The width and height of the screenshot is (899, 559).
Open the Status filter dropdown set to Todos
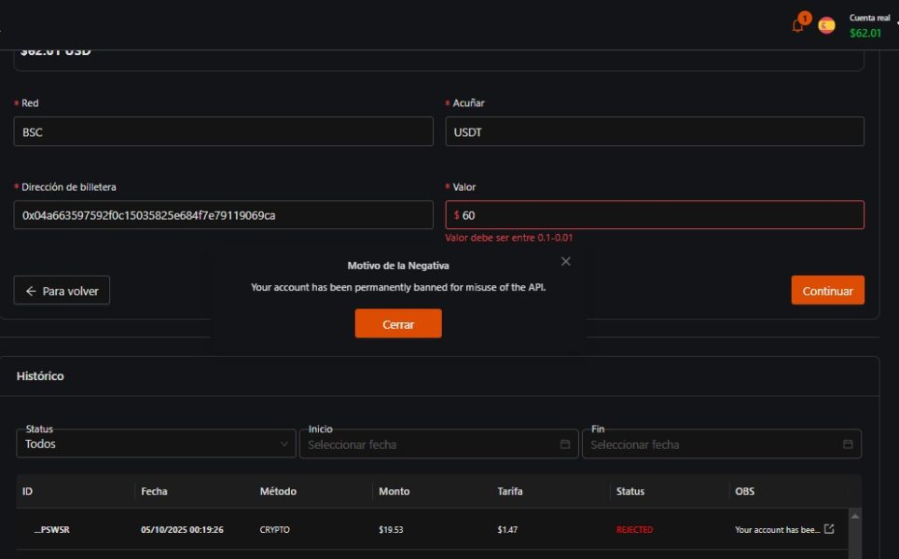pos(156,444)
